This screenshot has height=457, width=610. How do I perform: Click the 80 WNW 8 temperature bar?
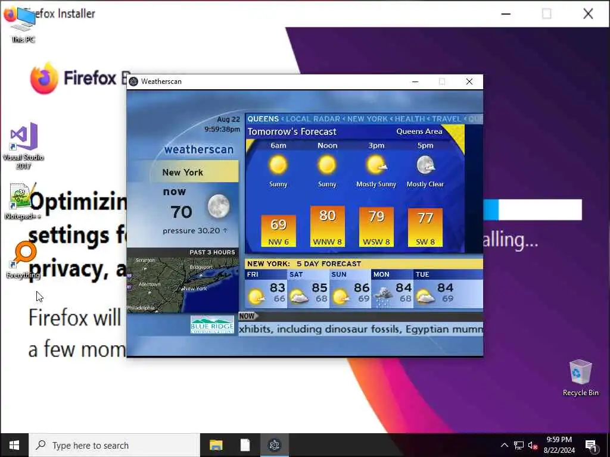pyautogui.click(x=327, y=226)
